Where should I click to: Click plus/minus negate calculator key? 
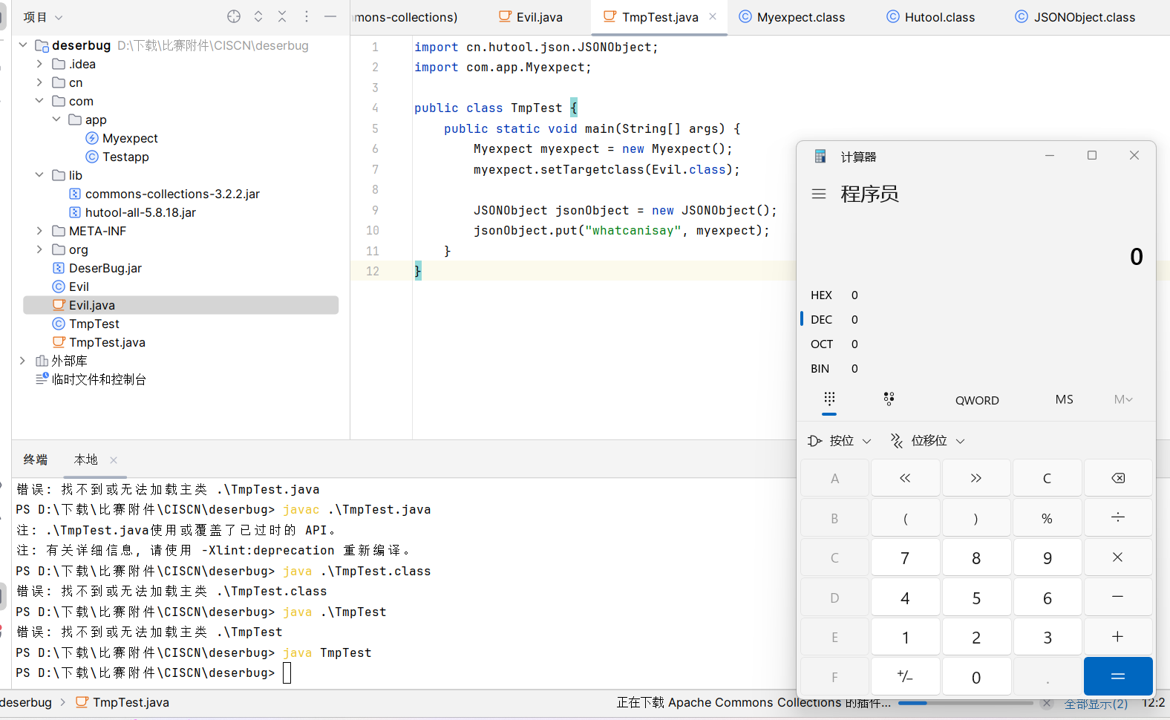tap(905, 676)
